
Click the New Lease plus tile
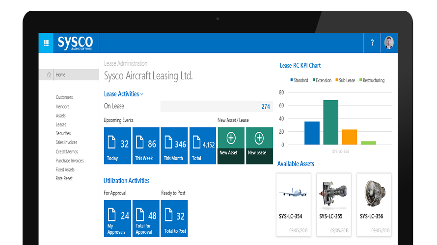[259, 146]
